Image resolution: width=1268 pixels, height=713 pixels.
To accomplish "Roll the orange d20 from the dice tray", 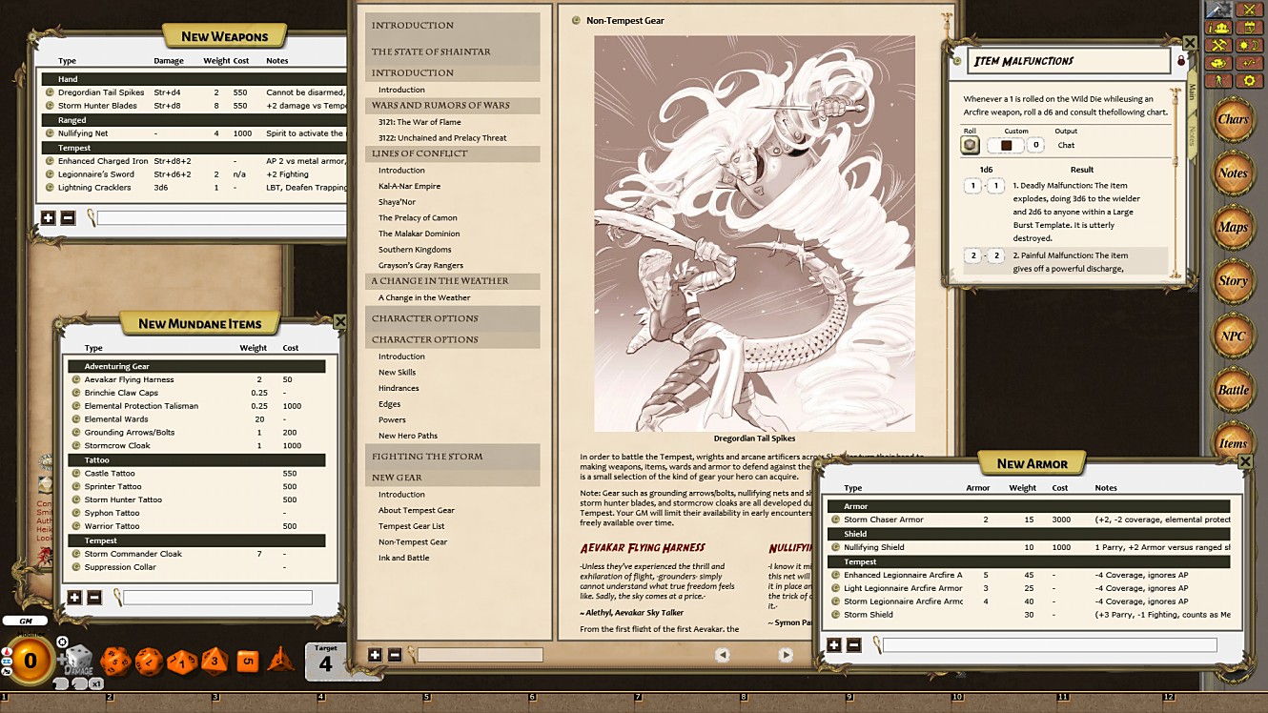I will coord(116,661).
